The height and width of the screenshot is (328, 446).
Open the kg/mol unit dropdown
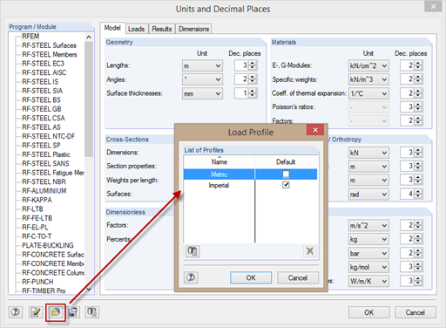coord(368,267)
